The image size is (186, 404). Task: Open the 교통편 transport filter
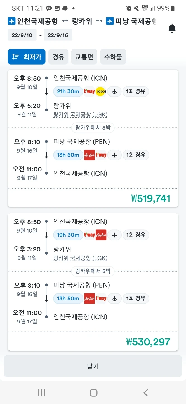(x=84, y=57)
